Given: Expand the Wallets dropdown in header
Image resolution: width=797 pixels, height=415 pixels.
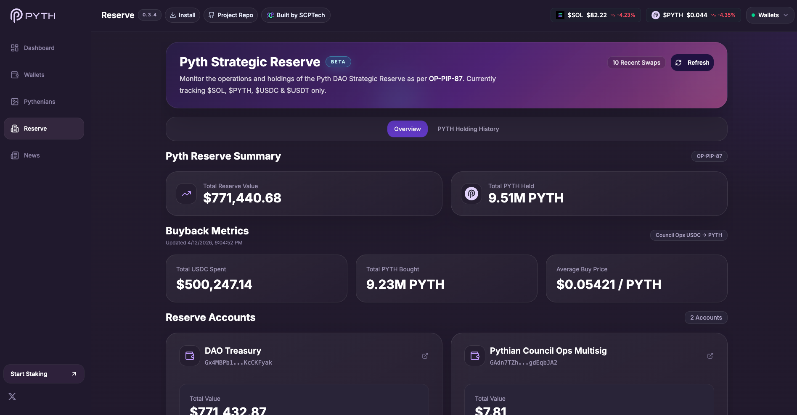Looking at the screenshot, I should 770,15.
